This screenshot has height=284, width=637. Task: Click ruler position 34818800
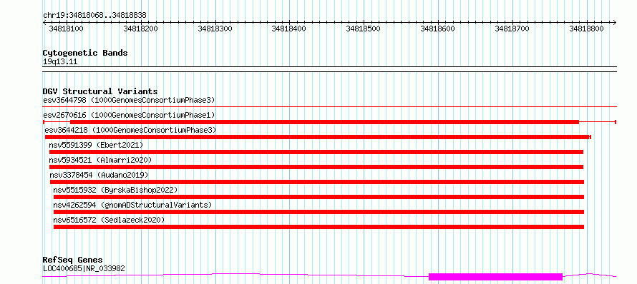587,29
